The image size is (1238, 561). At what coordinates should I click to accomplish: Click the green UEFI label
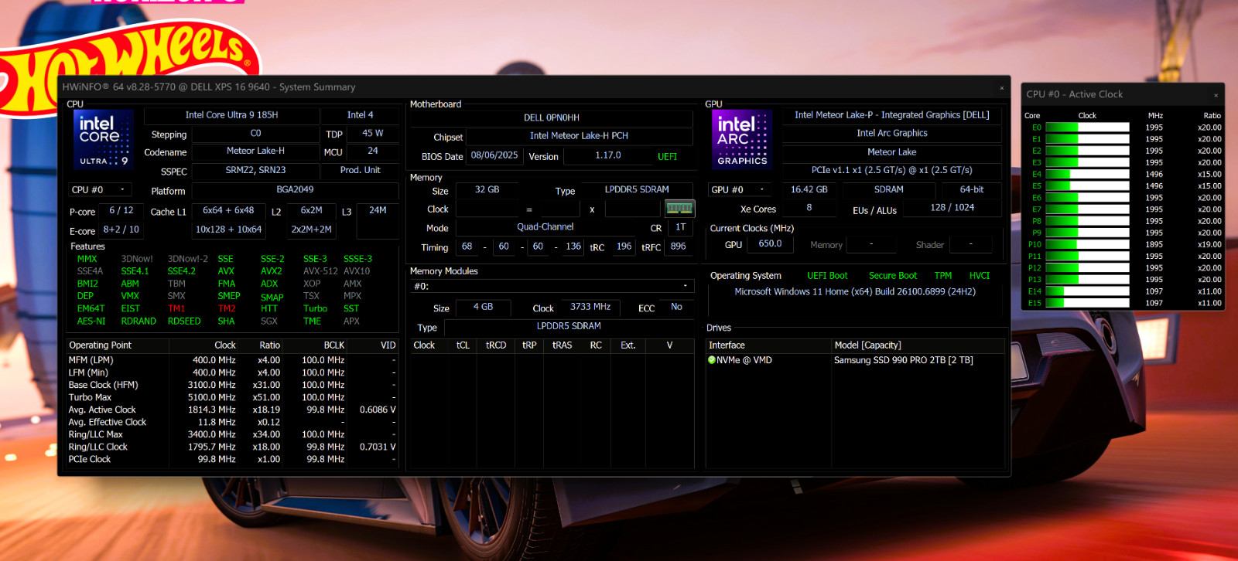pyautogui.click(x=667, y=156)
